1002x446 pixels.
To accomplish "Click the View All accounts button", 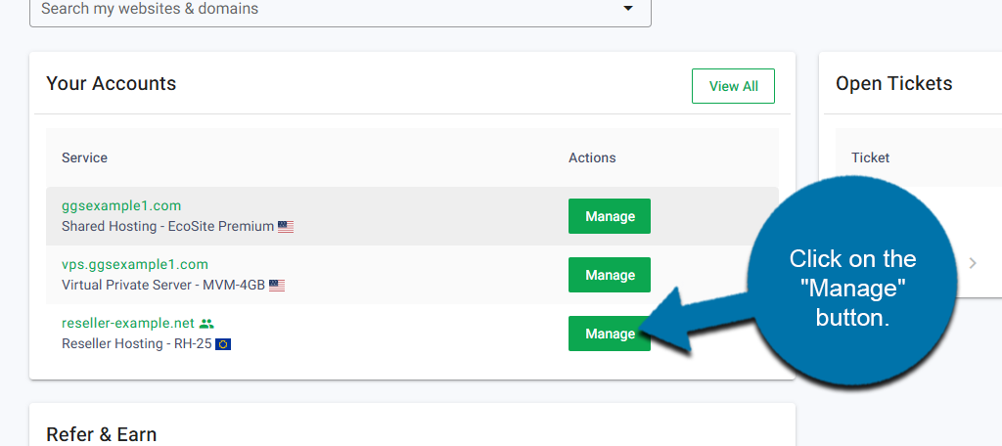I will [x=733, y=86].
